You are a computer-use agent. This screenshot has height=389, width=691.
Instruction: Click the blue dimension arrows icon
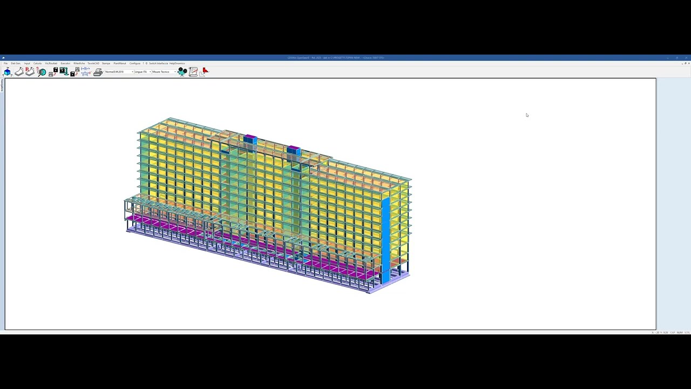coord(85,71)
